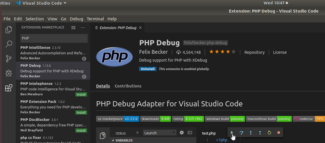The height and width of the screenshot is (143, 325).
Task: Click the star rating of PHP Debug
Action: tap(222, 52)
